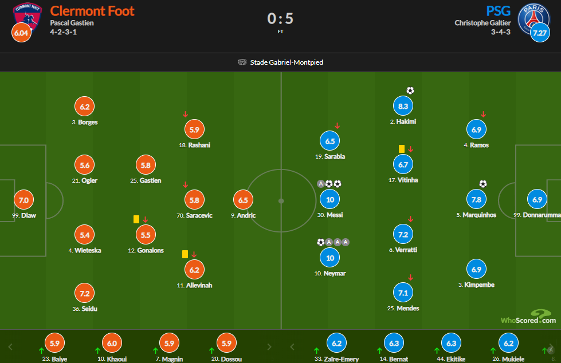Image resolution: width=561 pixels, height=363 pixels.
Task: Click the yellow card icon next to Gonalons
Action: pyautogui.click(x=136, y=219)
